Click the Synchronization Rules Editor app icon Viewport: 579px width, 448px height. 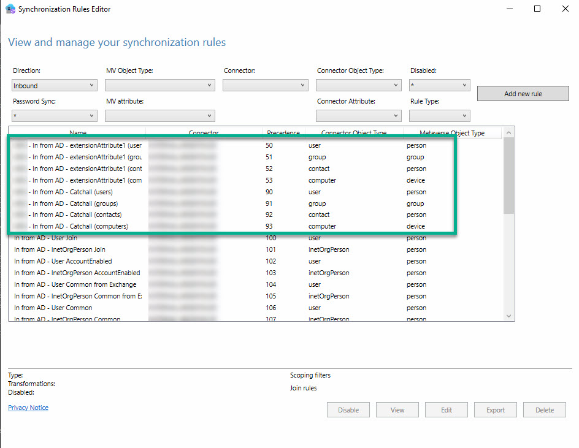(x=10, y=9)
